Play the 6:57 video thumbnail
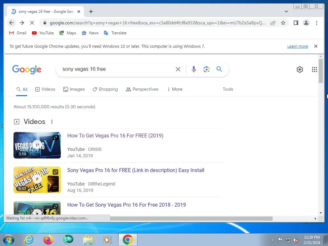328x246 pixels. [37, 180]
